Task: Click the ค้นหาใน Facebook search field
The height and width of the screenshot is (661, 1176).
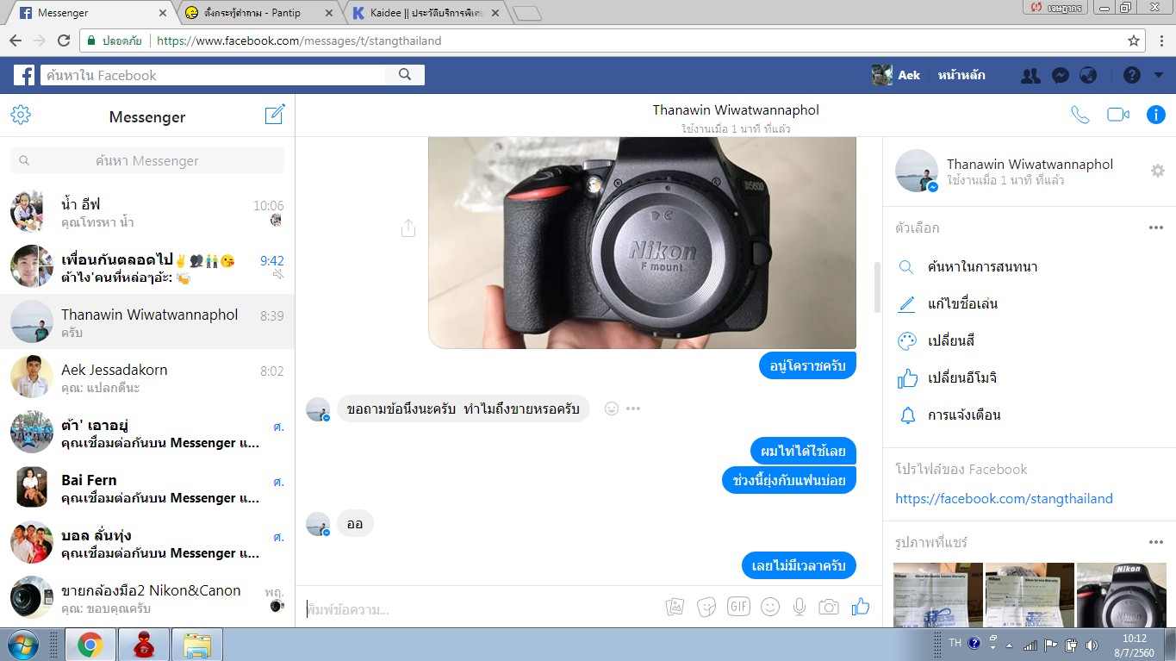Action: [214, 75]
